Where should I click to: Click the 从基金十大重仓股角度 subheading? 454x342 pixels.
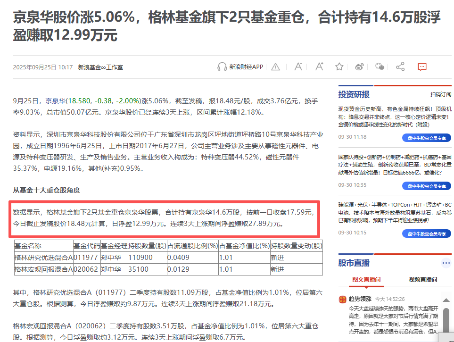coord(46,190)
